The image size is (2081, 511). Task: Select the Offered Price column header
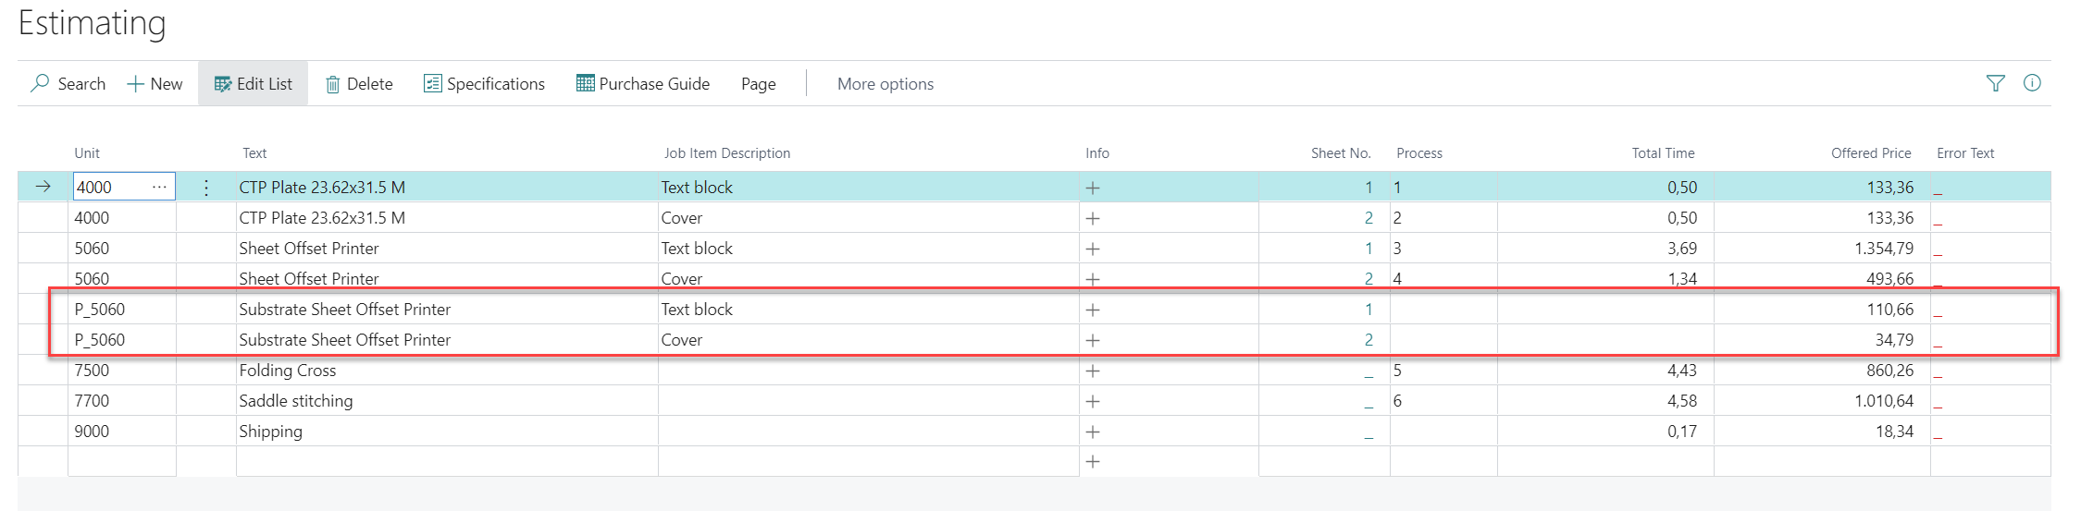[1871, 153]
